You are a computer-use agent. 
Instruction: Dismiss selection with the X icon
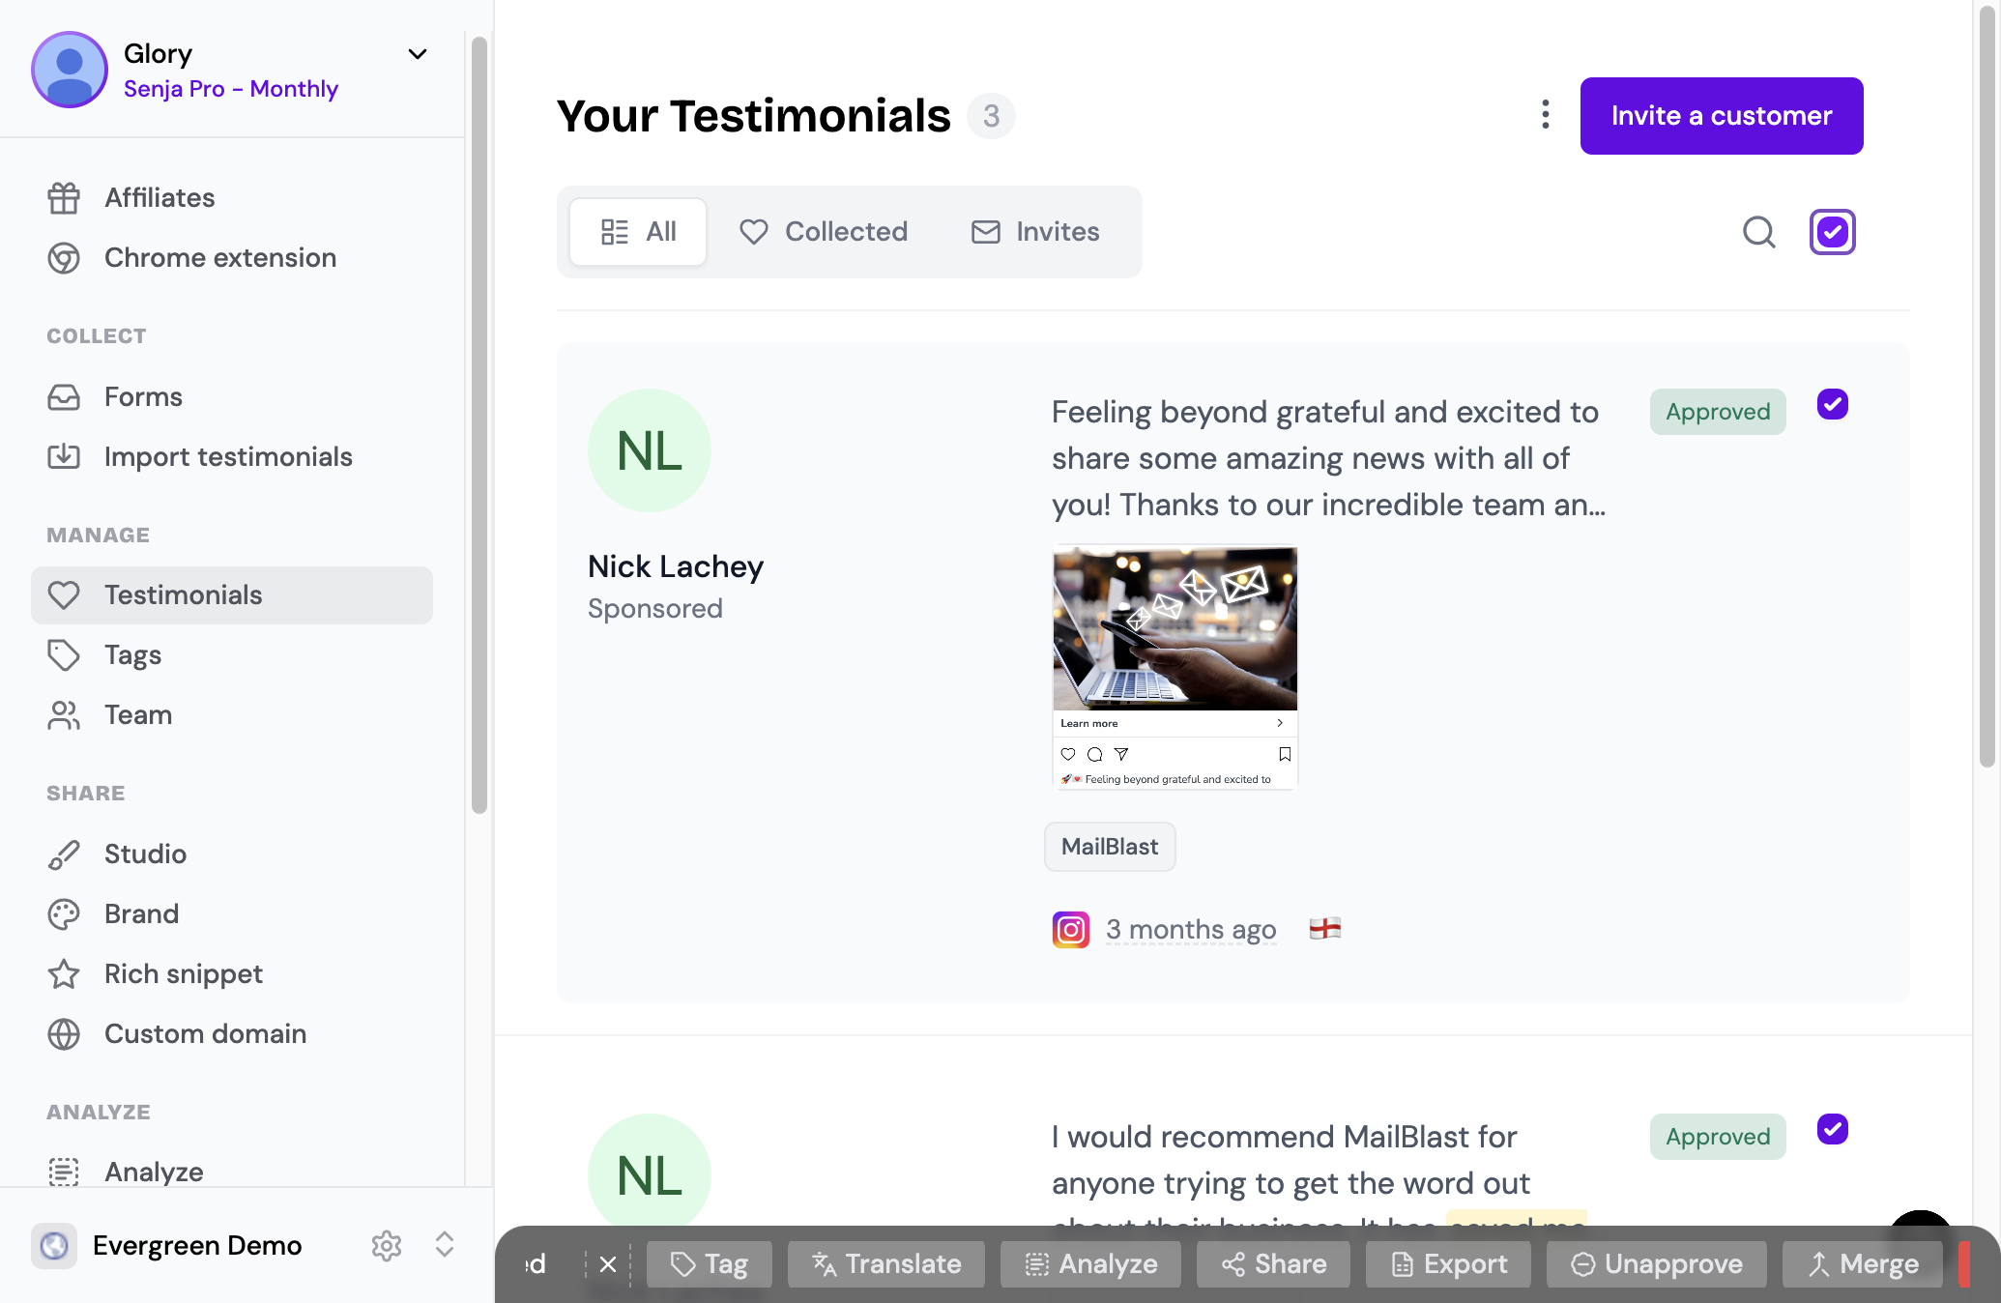click(608, 1264)
